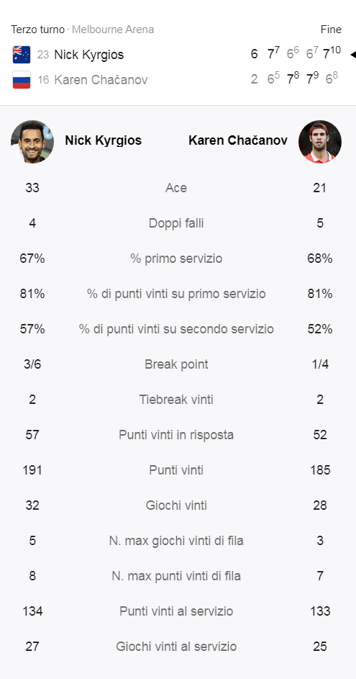Click the Tiebreak vinti row label
The image size is (356, 679).
click(176, 399)
